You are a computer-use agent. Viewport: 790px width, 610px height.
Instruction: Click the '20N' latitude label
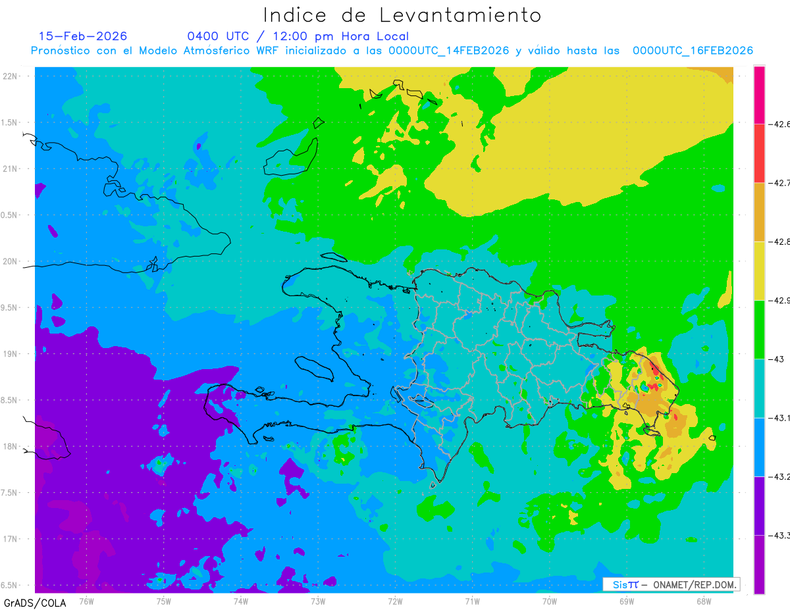tap(11, 261)
